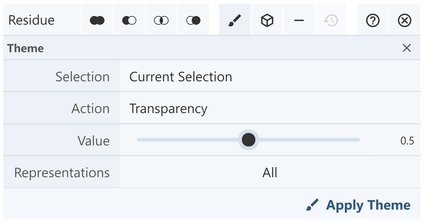Screen dimensions: 423x222
Task: Toggle the Theme paintbrush tool
Action: click(235, 20)
